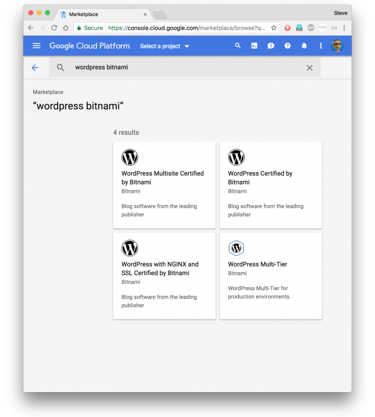375x417 pixels.
Task: Clear the search with the X icon
Action: pyautogui.click(x=309, y=68)
